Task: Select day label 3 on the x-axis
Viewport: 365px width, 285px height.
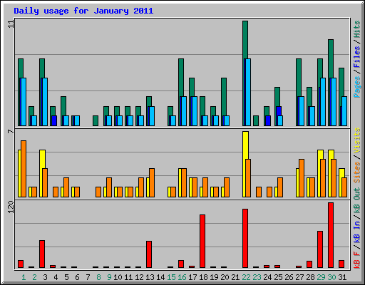Action: pyautogui.click(x=45, y=277)
